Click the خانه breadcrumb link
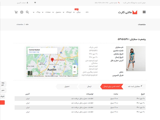 click(x=27, y=24)
